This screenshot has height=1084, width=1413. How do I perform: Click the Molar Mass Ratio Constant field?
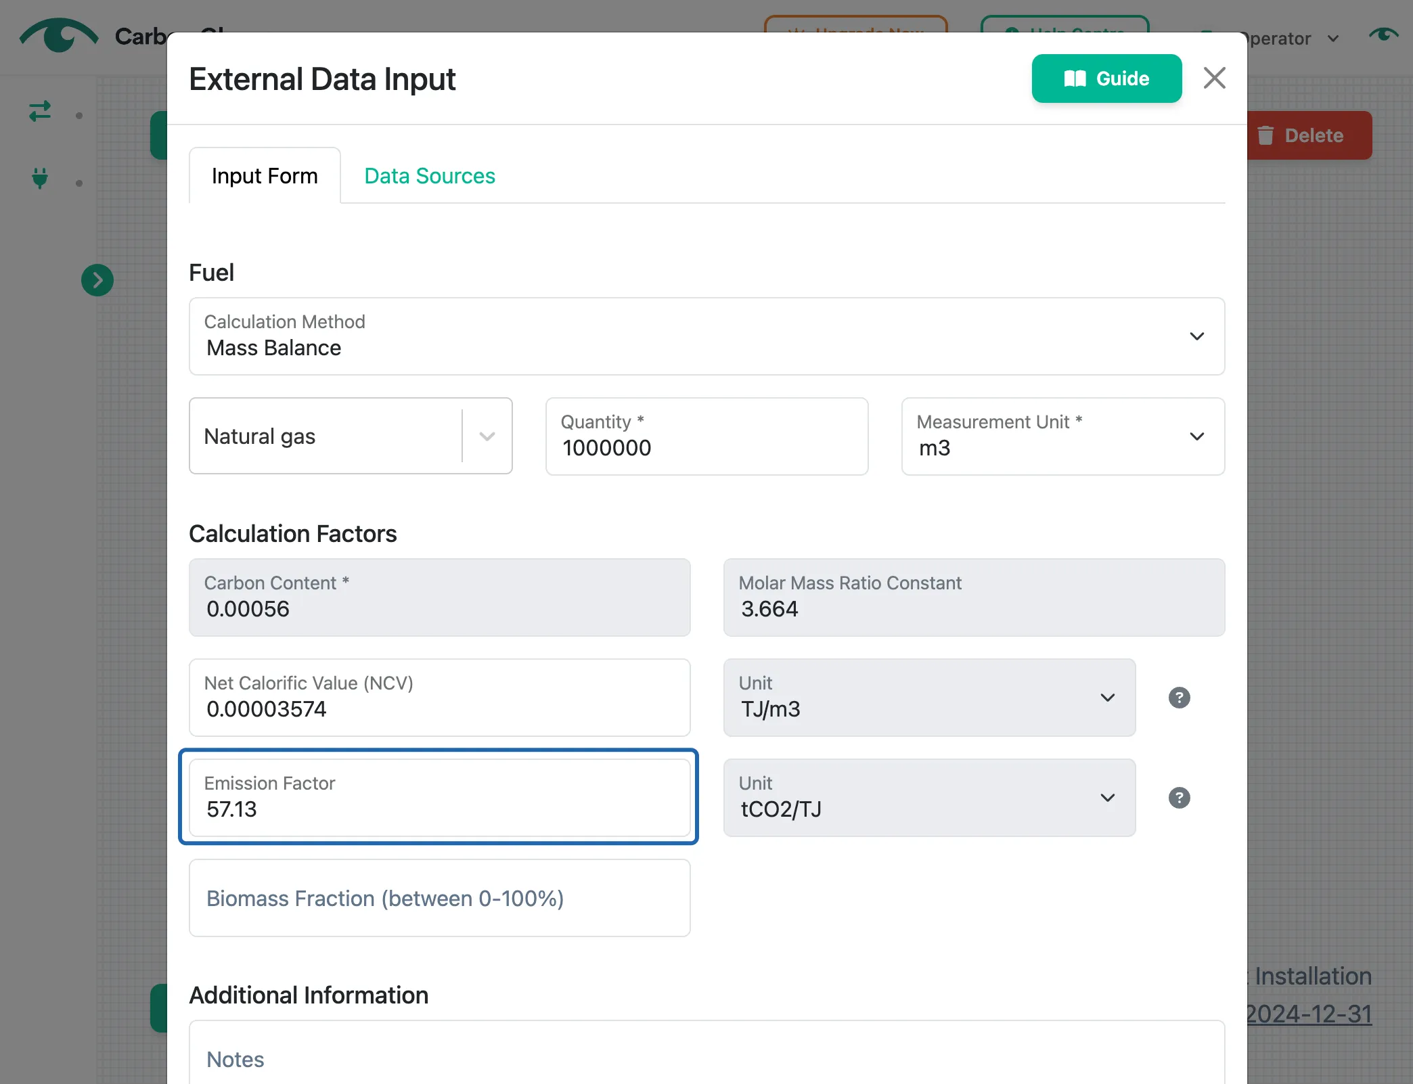tap(974, 597)
